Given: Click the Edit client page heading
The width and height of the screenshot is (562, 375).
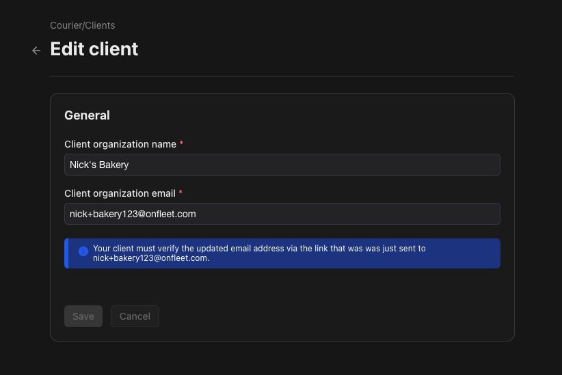Looking at the screenshot, I should (x=94, y=49).
